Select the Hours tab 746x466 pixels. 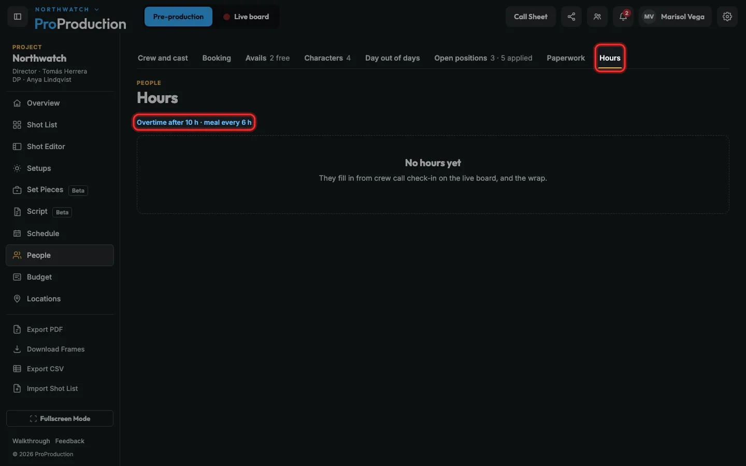point(610,58)
